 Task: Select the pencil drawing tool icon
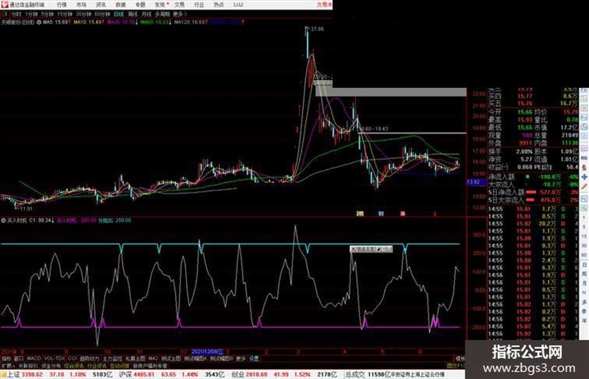584,186
